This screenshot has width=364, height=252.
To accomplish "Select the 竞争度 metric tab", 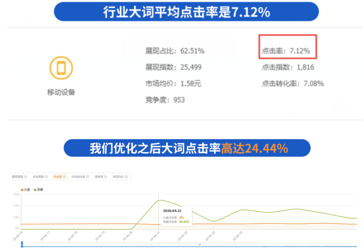I will click(x=100, y=176).
